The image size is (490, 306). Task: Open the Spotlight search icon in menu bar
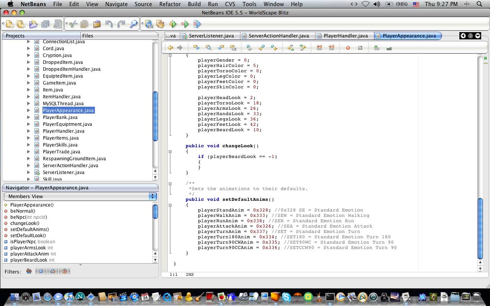tap(479, 4)
